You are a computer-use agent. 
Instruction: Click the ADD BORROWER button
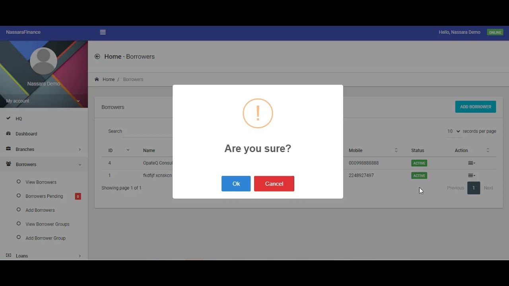pyautogui.click(x=475, y=107)
